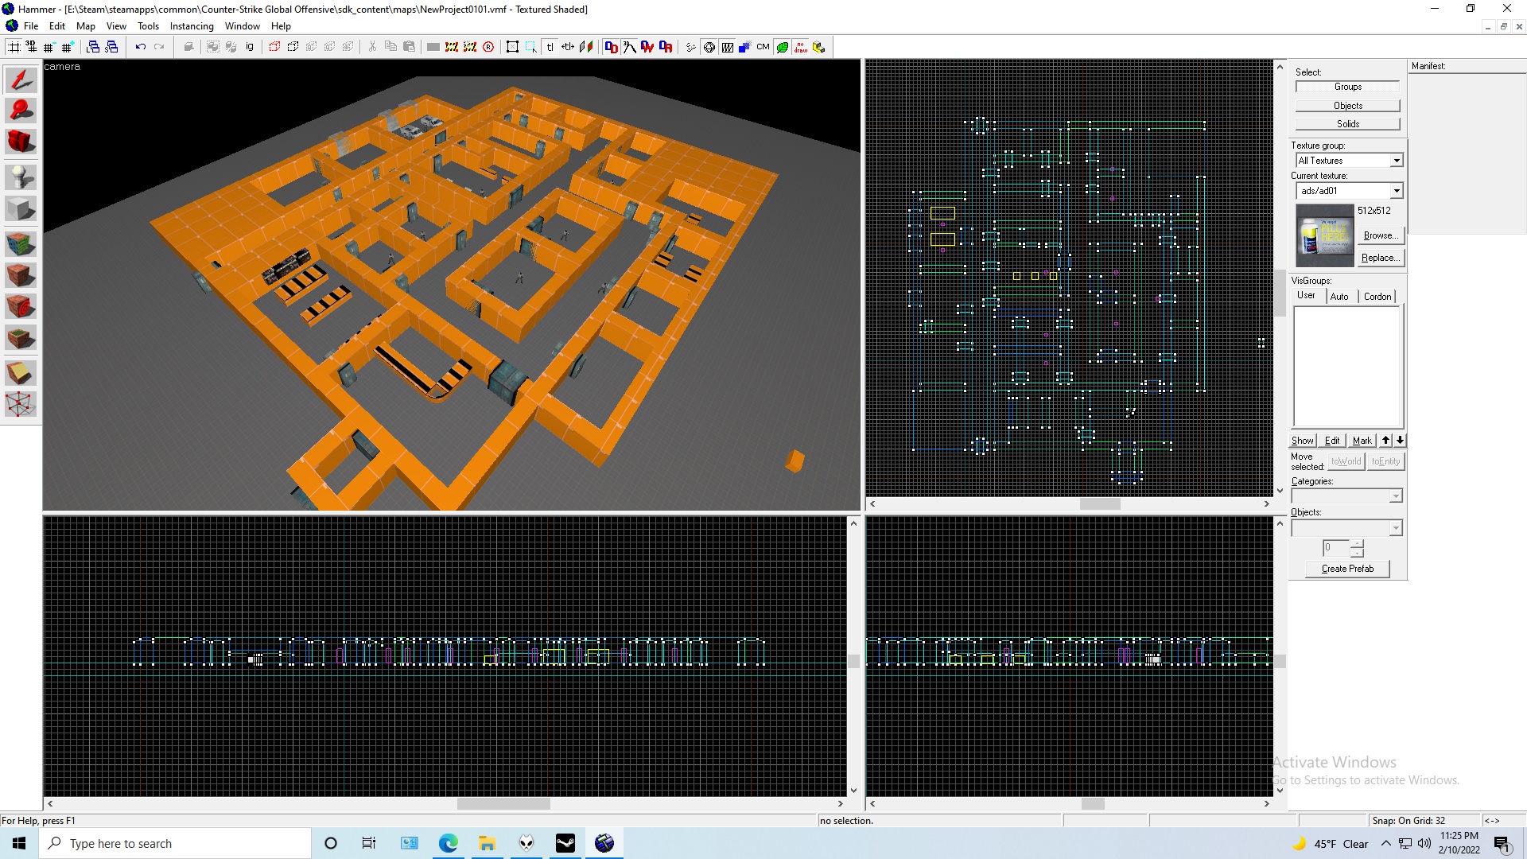Click the Browse texture button
Screen dimensions: 1527x859
point(1380,235)
